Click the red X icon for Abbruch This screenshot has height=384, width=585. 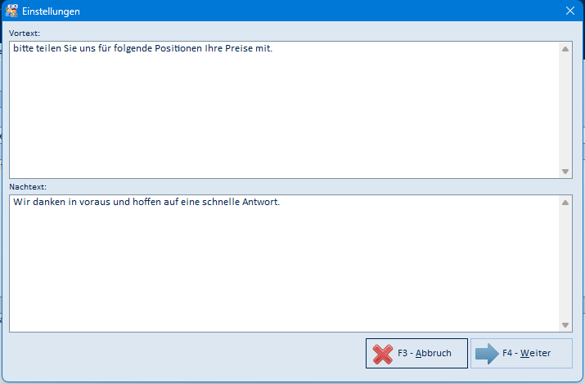(382, 354)
